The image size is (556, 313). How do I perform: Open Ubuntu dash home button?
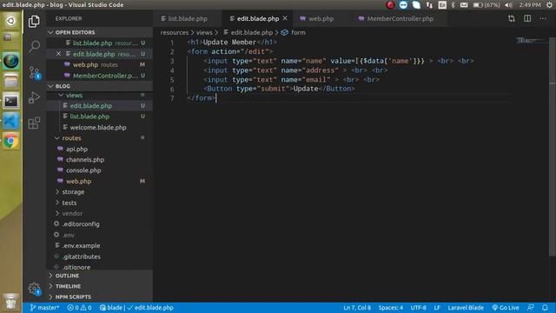click(11, 21)
